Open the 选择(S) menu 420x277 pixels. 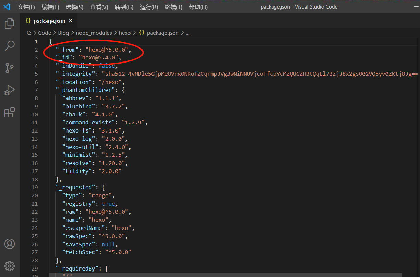[x=74, y=7]
